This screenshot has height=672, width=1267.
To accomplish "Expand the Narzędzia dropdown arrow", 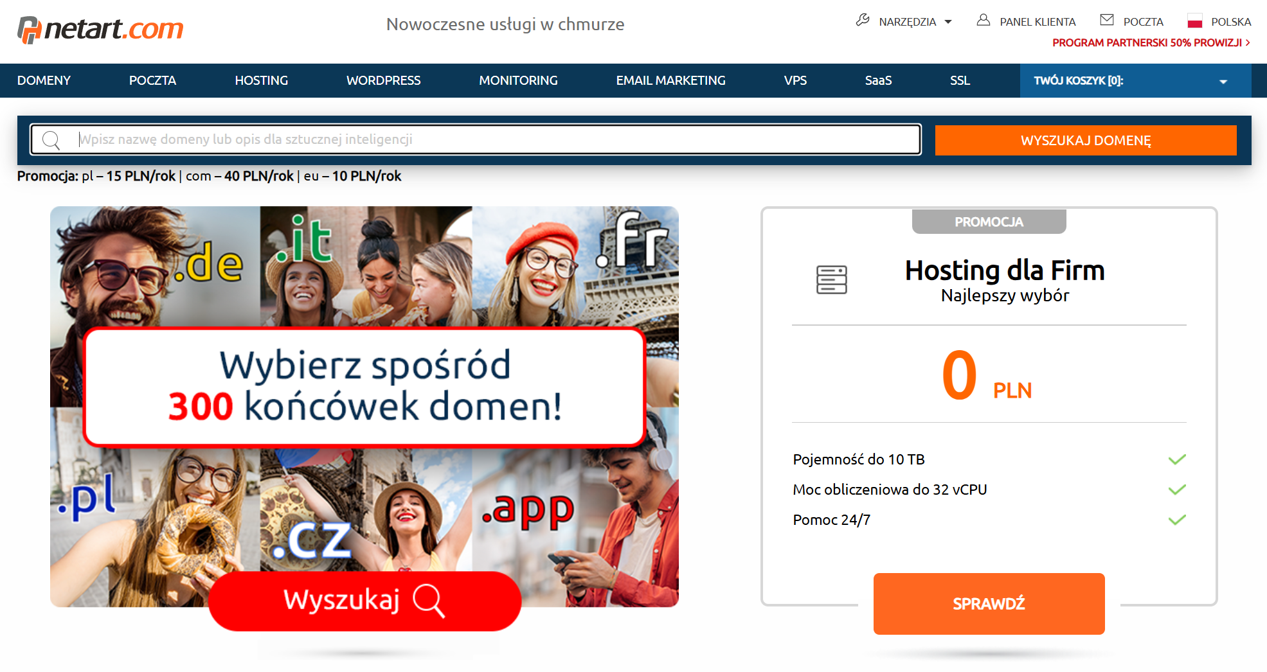I will pos(948,22).
